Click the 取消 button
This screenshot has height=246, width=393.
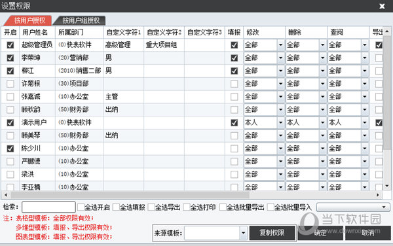pyautogui.click(x=367, y=233)
